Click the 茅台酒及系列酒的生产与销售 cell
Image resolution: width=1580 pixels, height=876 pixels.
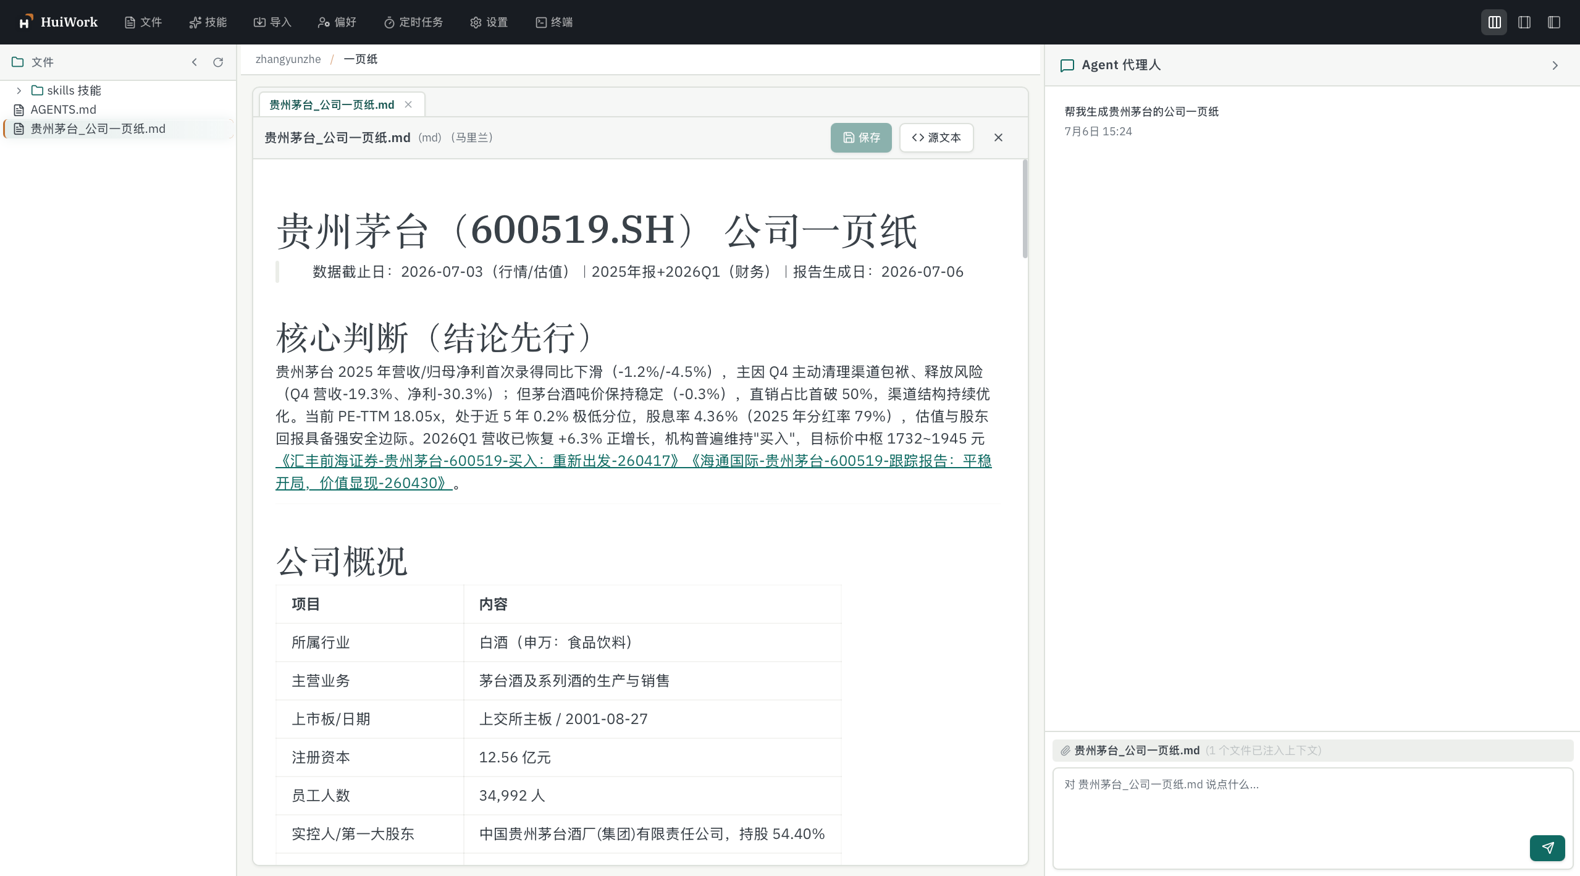[x=652, y=681]
